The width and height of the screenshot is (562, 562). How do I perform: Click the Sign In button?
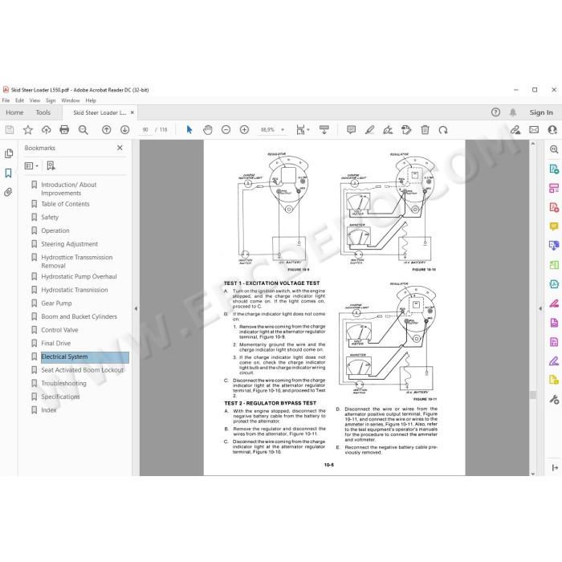pos(541,112)
